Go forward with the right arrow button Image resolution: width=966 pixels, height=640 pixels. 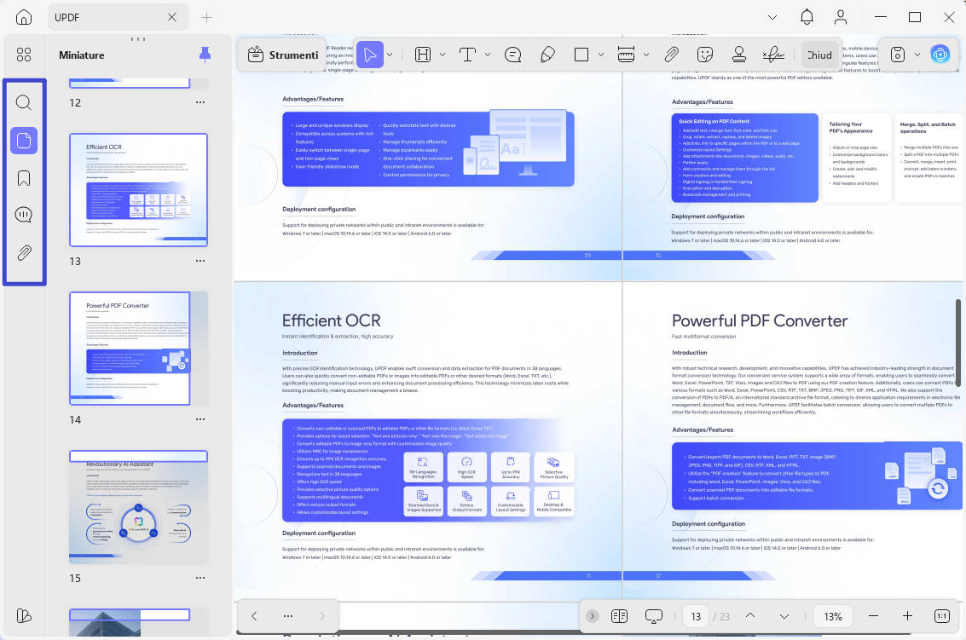pyautogui.click(x=321, y=615)
